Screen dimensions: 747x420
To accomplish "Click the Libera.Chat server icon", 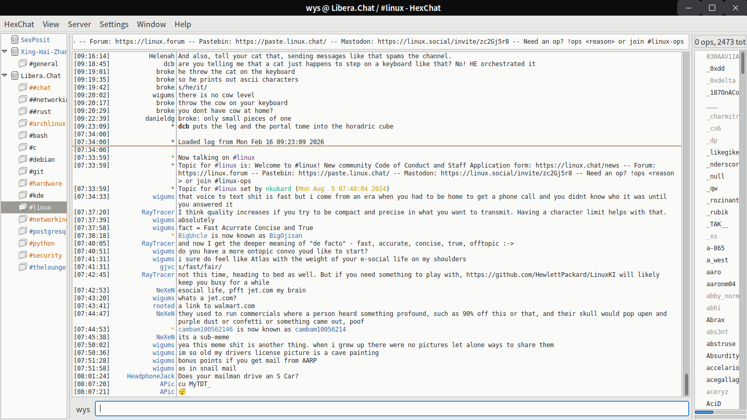I will (14, 75).
